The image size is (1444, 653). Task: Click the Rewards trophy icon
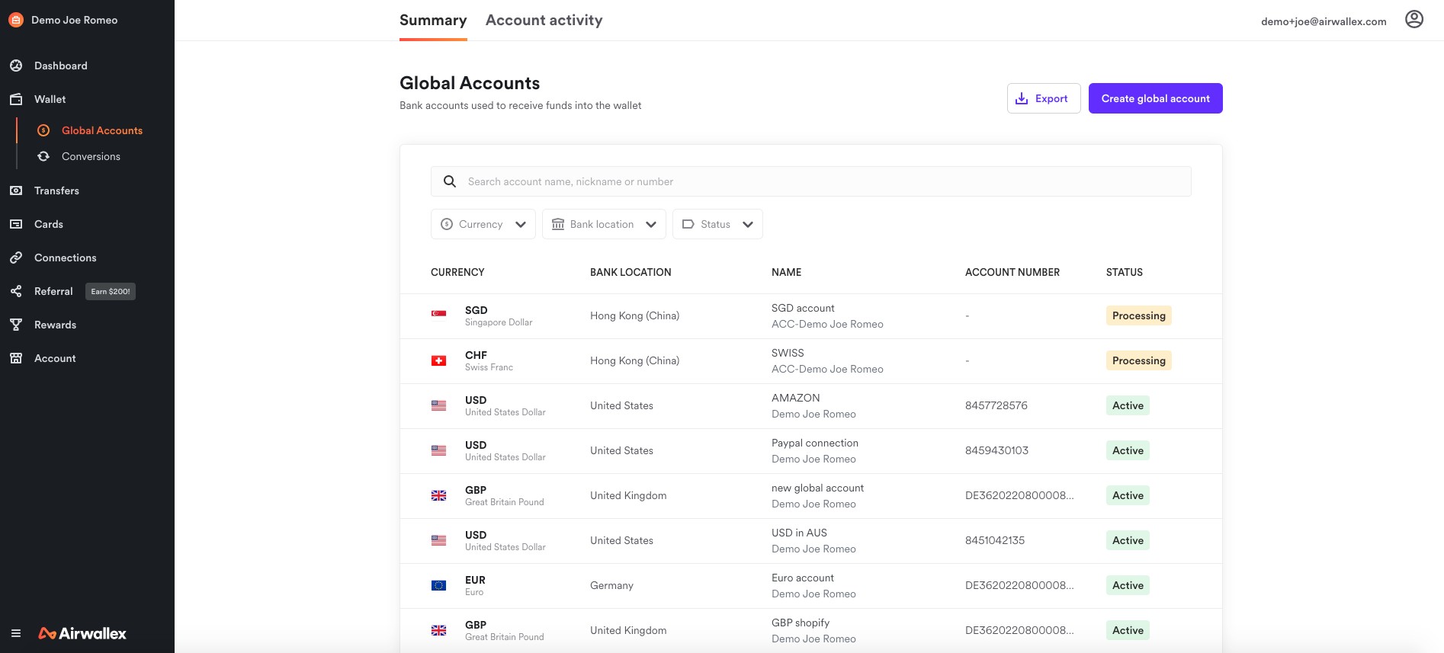[16, 325]
